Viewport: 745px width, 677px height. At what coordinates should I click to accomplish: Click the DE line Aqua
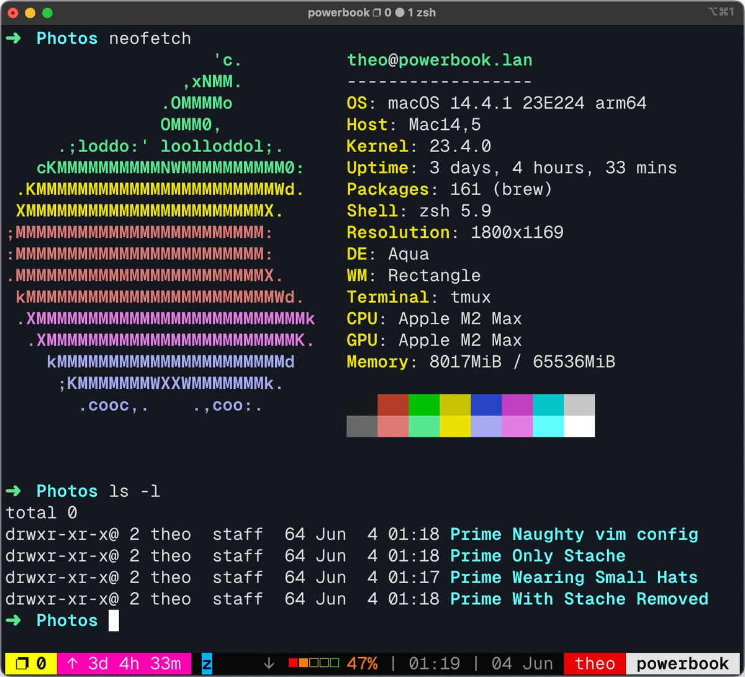click(388, 254)
